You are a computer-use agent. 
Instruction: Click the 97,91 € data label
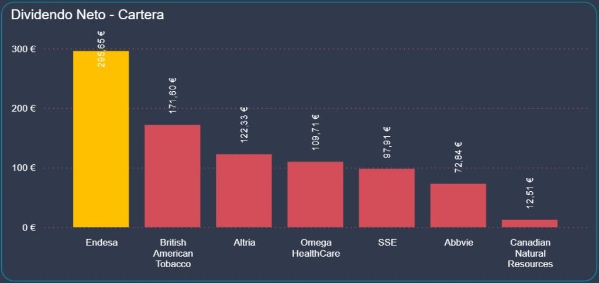tap(387, 143)
